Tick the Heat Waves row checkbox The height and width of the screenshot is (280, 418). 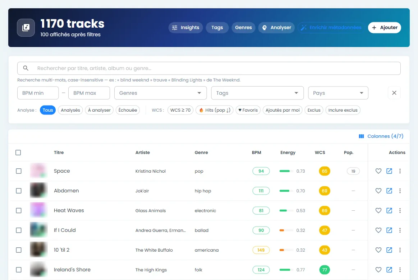tap(19, 210)
